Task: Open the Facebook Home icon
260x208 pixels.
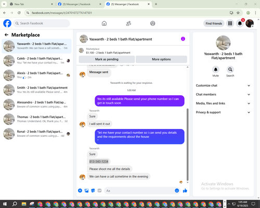Action: 104,23
